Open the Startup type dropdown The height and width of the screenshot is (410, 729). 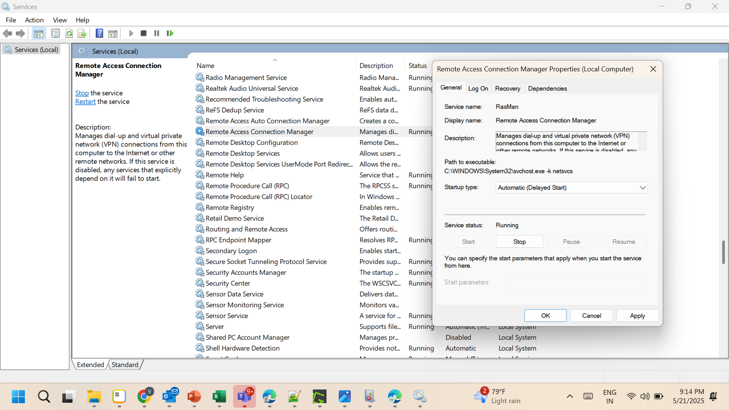[x=571, y=188]
